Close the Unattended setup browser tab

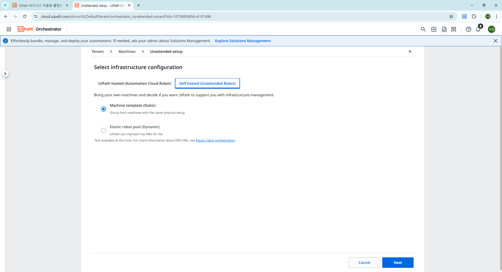tap(129, 5)
